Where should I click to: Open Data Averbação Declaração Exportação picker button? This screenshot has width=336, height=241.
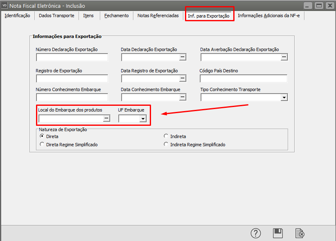[x=284, y=57]
